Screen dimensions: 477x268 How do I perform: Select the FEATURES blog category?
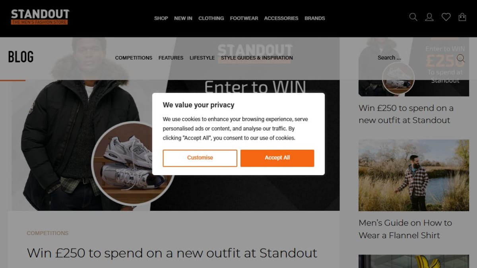171,58
